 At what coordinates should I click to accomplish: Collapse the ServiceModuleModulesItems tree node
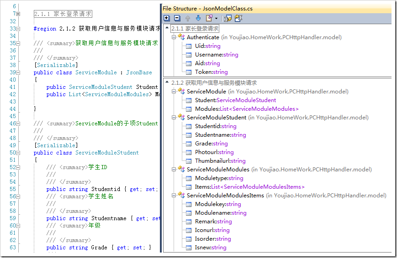[174, 196]
